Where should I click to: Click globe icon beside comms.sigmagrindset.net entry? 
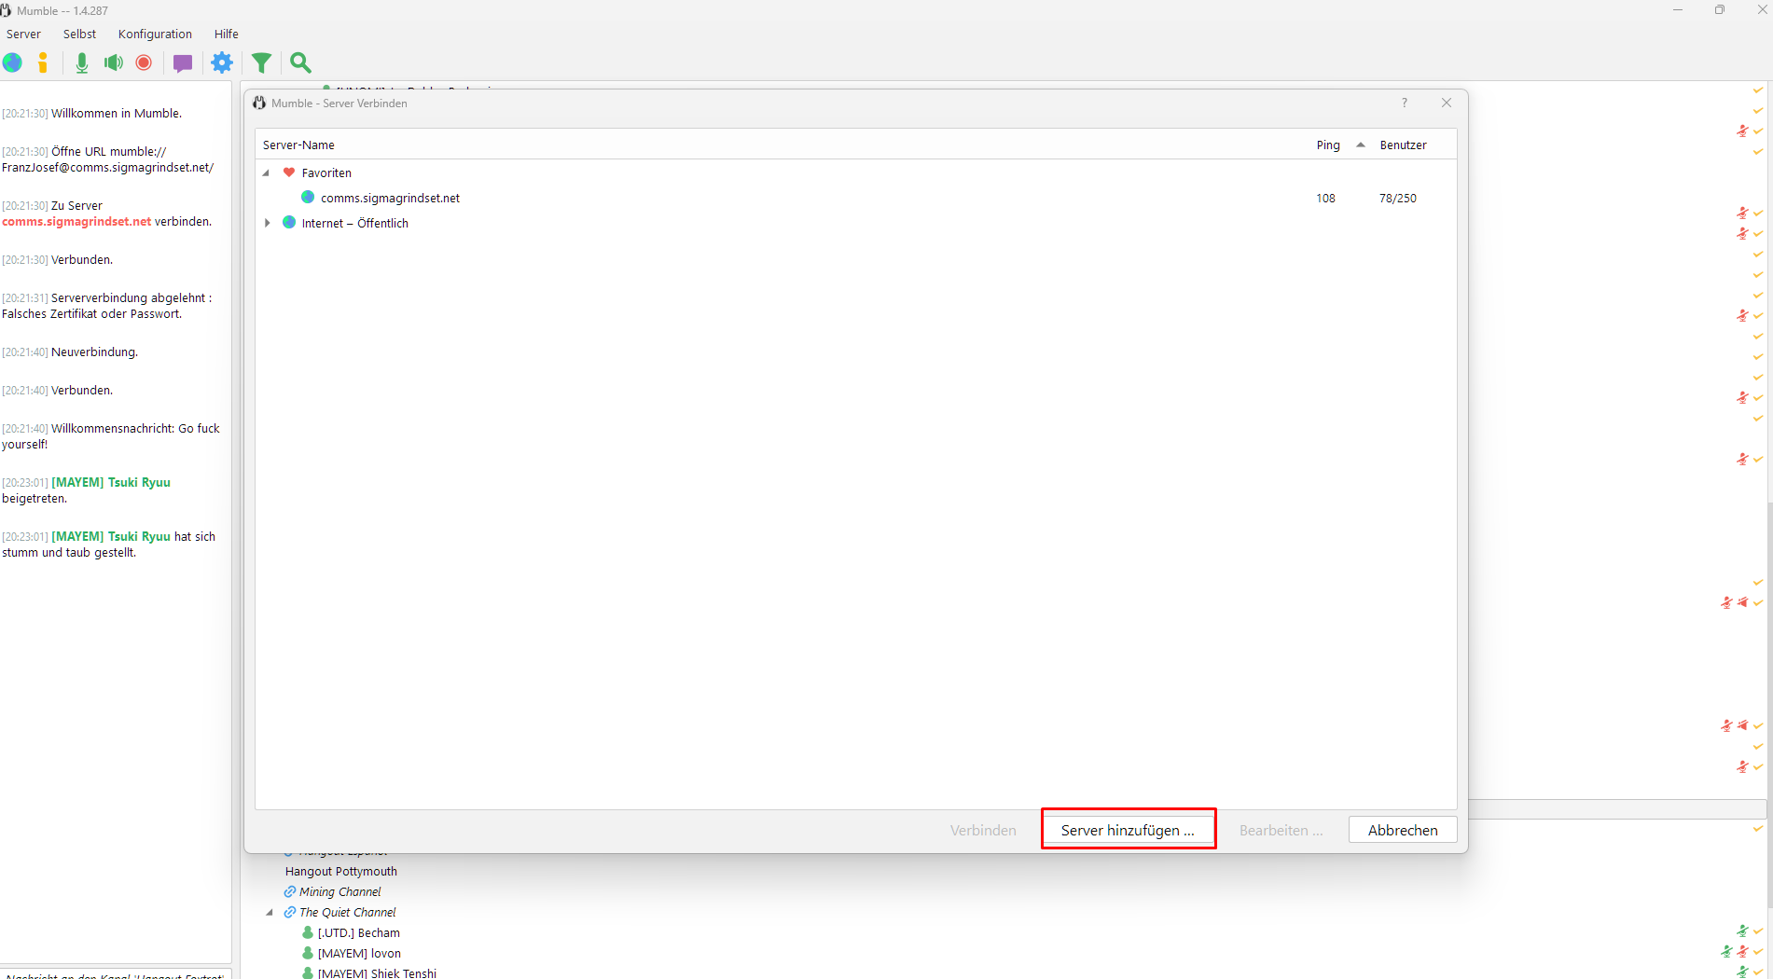click(x=308, y=198)
